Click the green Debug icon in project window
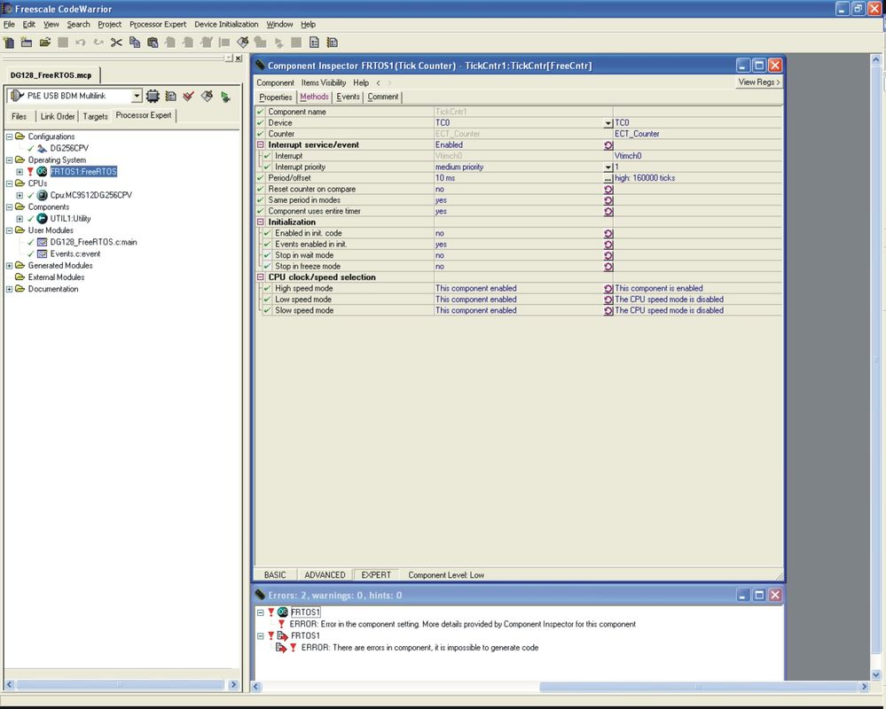The width and height of the screenshot is (886, 709). coord(225,97)
